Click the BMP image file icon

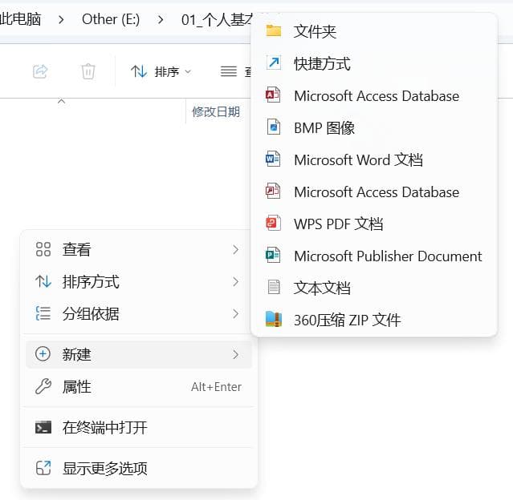(x=274, y=127)
